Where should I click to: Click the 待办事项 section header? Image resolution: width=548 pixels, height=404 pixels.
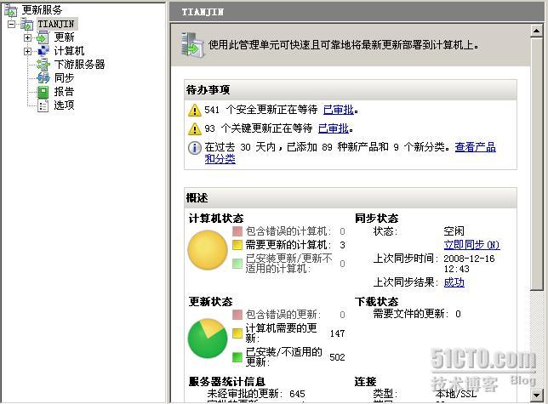[351, 90]
